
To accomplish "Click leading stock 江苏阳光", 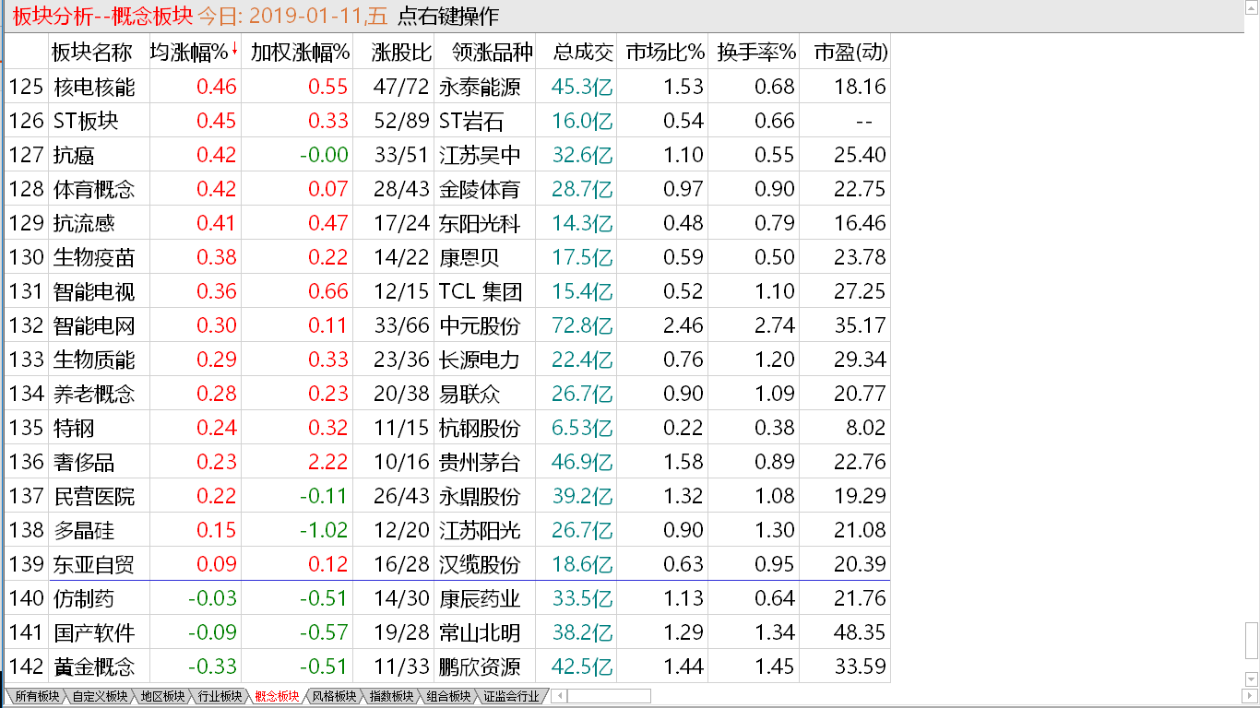I will [x=480, y=530].
